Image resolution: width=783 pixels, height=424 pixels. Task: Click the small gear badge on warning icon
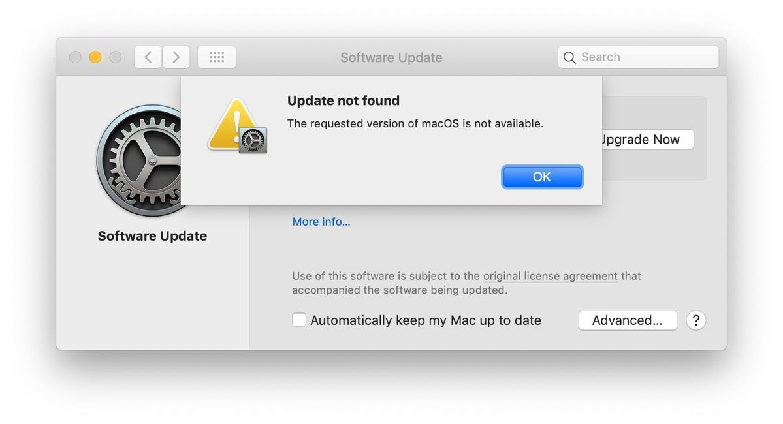click(x=253, y=139)
